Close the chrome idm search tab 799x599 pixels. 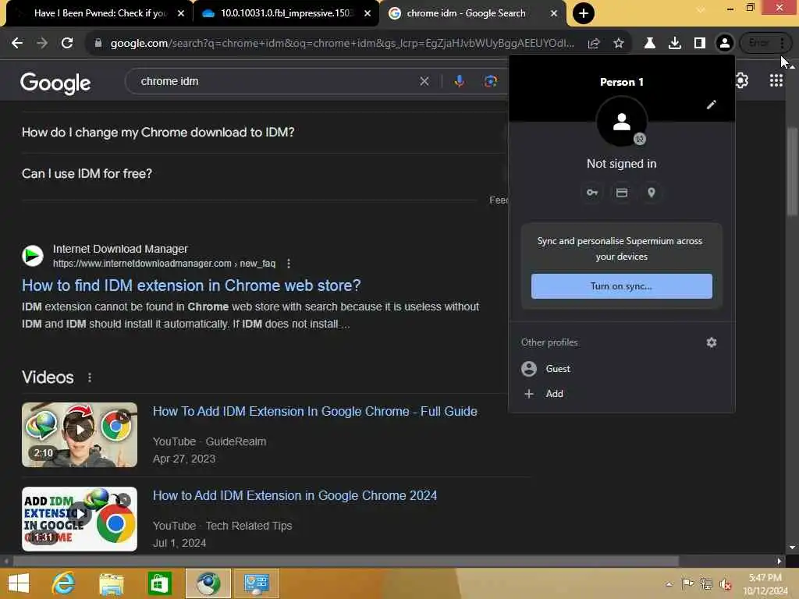(554, 13)
